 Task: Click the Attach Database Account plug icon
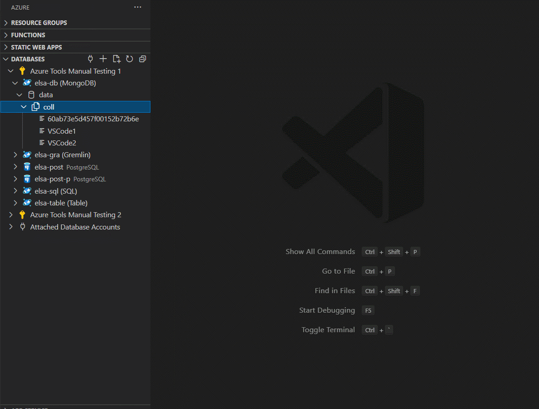pyautogui.click(x=90, y=59)
